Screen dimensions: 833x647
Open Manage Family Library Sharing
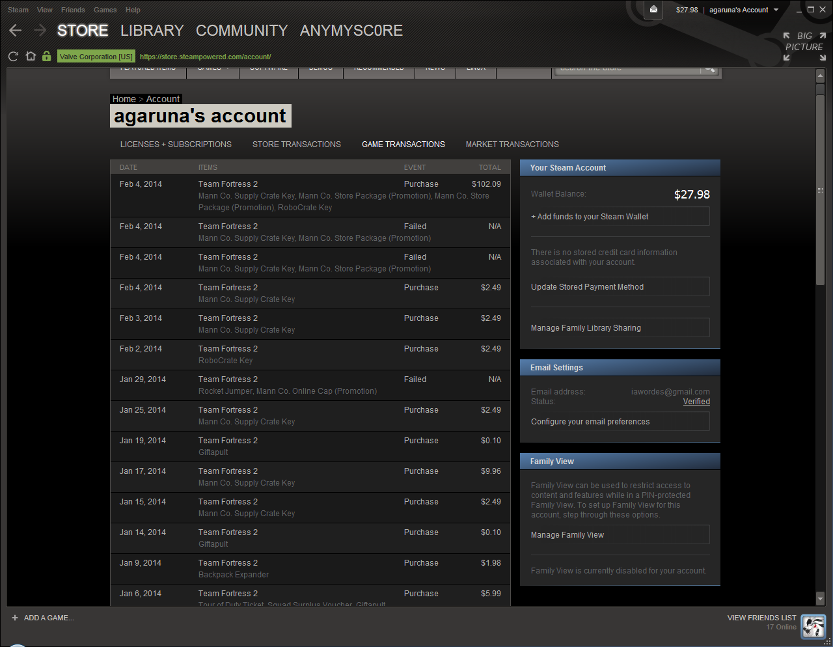620,328
